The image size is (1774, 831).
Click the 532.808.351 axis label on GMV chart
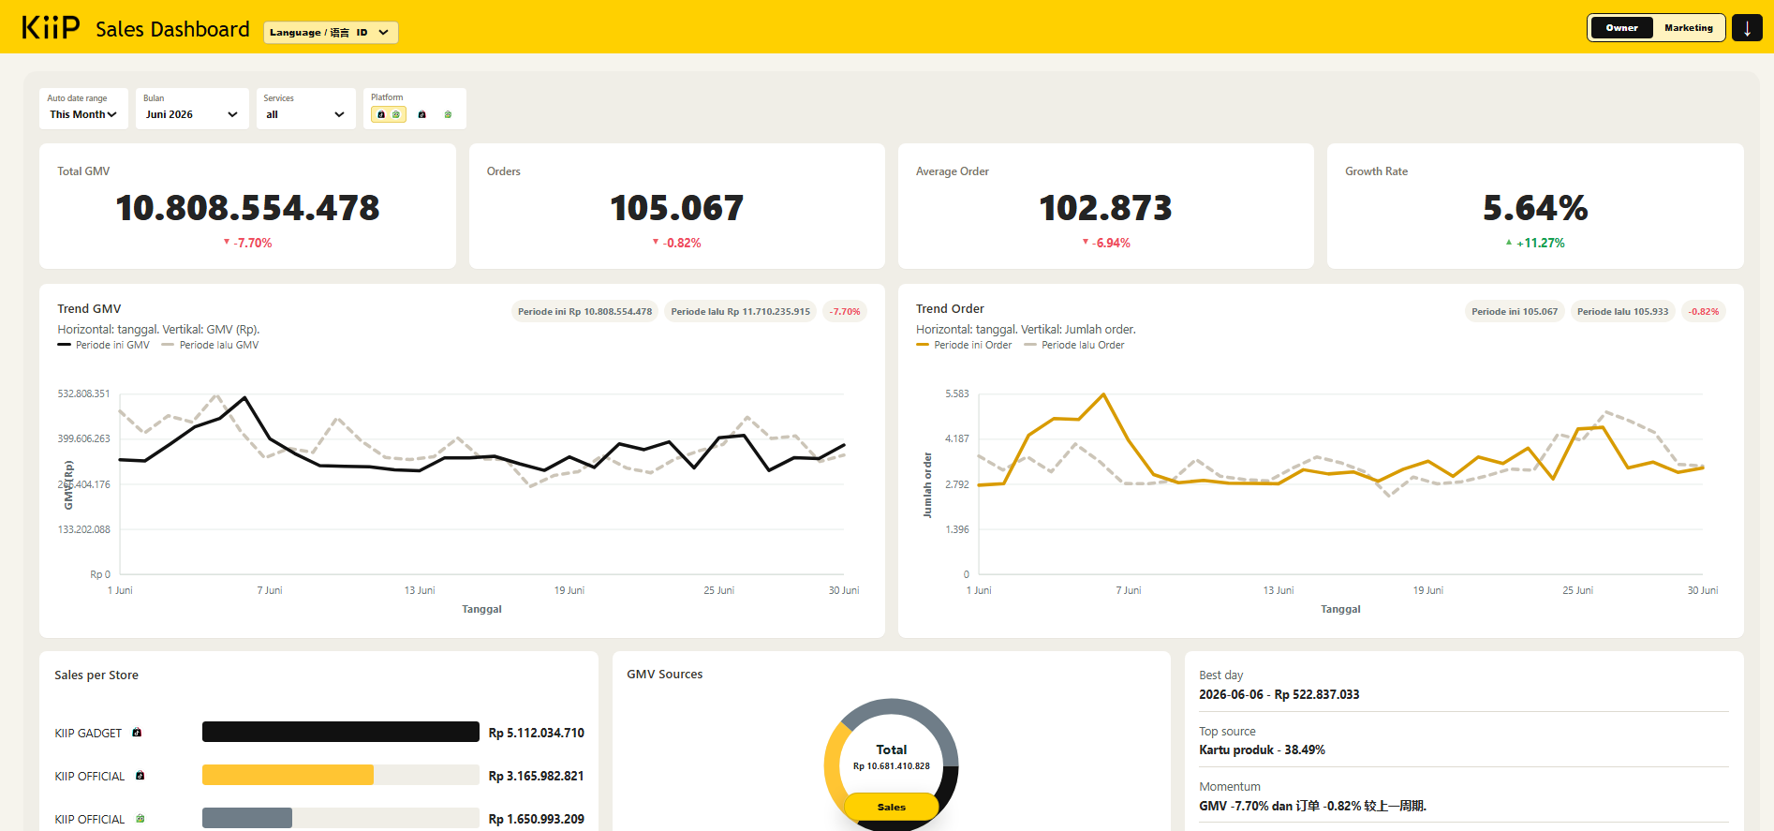(83, 393)
